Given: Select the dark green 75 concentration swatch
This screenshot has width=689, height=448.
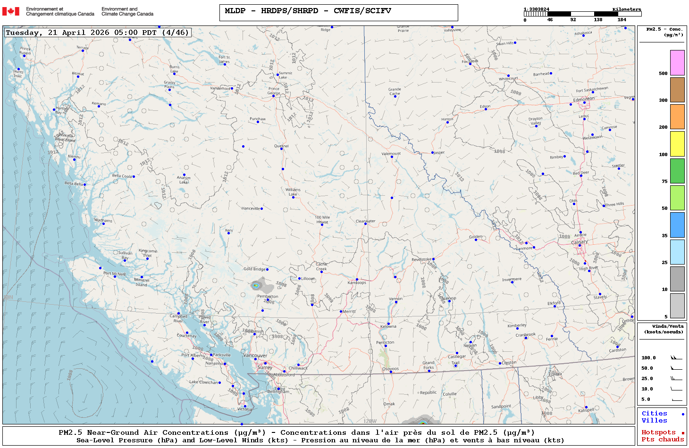Looking at the screenshot, I should click(677, 171).
